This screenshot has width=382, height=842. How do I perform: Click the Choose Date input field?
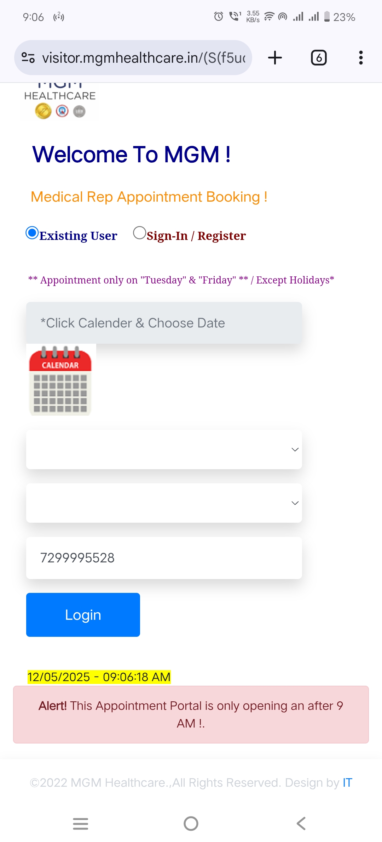(164, 323)
